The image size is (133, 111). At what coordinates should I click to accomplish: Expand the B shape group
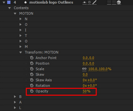[x=15, y=97]
